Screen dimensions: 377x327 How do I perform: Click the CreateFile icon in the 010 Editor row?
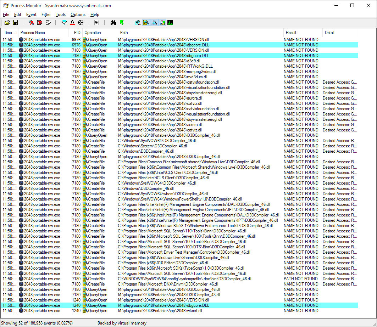[85, 263]
